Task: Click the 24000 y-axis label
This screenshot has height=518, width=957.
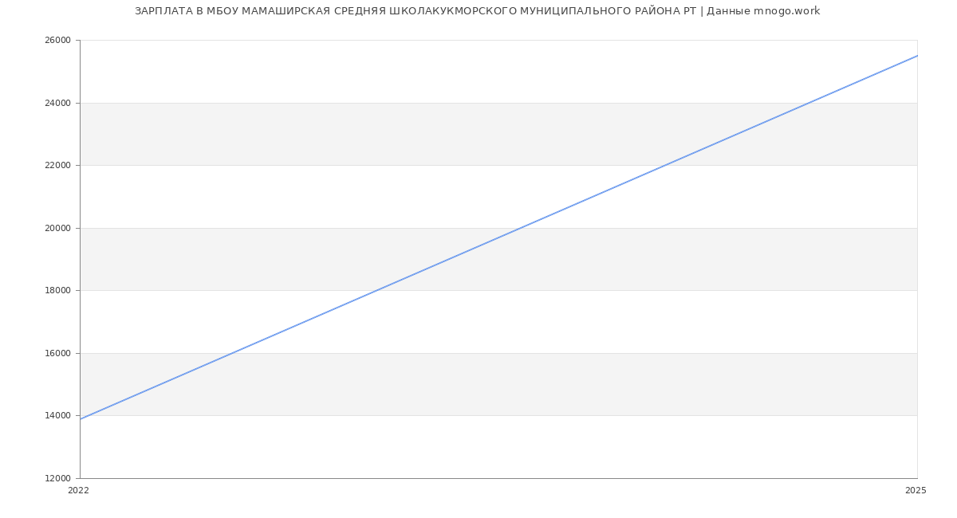Action: pyautogui.click(x=57, y=103)
